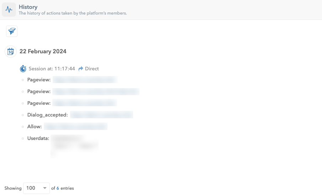Screen dimensions: 322x195
Task: Click the Direct source label
Action: [x=92, y=69]
